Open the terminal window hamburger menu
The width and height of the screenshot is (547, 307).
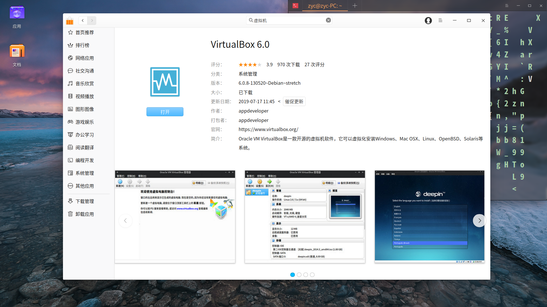[507, 5]
